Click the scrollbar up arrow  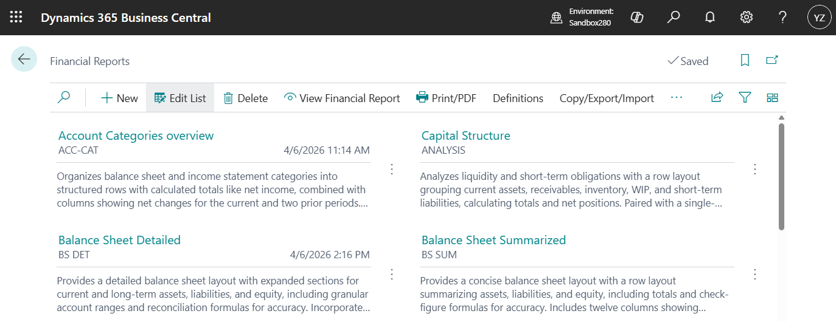tap(781, 117)
